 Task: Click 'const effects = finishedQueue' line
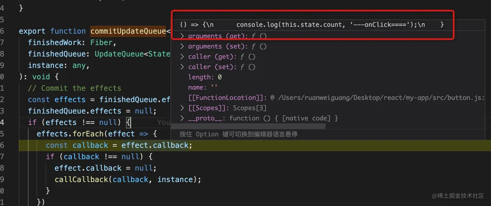coord(99,99)
